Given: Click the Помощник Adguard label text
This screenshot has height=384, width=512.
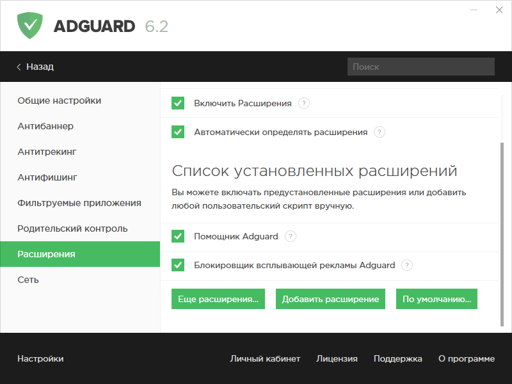Looking at the screenshot, I should (236, 236).
